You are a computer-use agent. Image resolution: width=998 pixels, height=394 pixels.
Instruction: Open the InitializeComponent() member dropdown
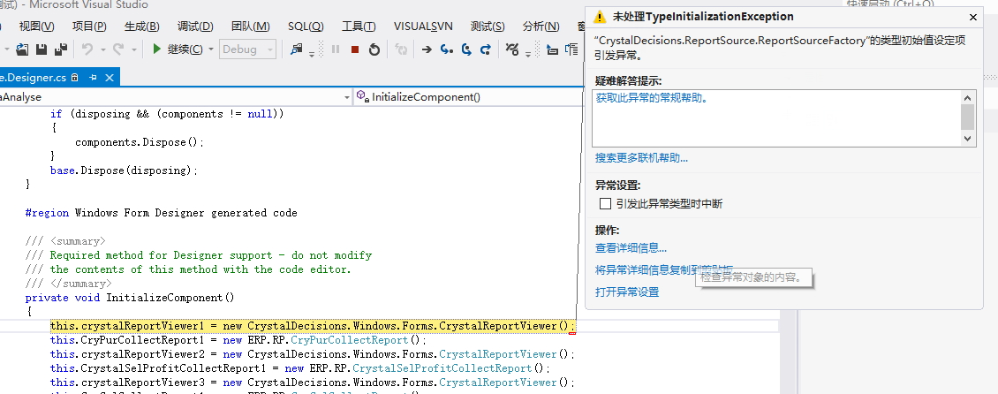point(470,97)
